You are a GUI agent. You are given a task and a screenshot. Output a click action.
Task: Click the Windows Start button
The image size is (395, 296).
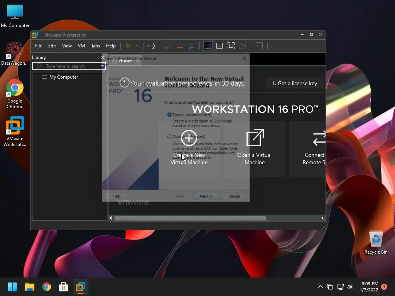tap(12, 287)
